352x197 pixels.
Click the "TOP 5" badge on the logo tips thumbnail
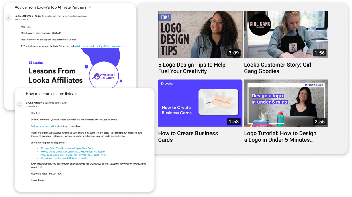(165, 17)
